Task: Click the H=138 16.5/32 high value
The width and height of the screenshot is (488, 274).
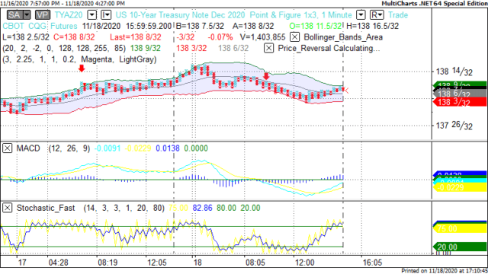Action: coord(373,26)
